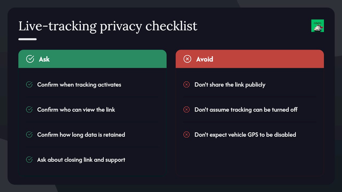
Task: Click the checkmark icon in Ask header
Action: 30,59
